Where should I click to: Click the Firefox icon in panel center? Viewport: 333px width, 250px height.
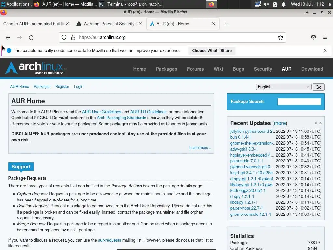pos(211,4)
